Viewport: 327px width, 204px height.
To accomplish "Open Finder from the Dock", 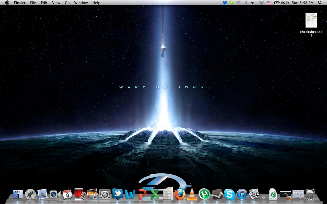I will click(18, 195).
